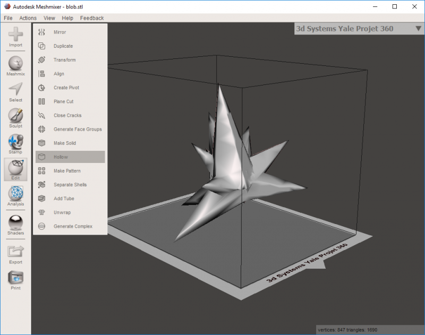This screenshot has height=335, width=425.
Task: Open the Analysis tools
Action: (x=15, y=196)
